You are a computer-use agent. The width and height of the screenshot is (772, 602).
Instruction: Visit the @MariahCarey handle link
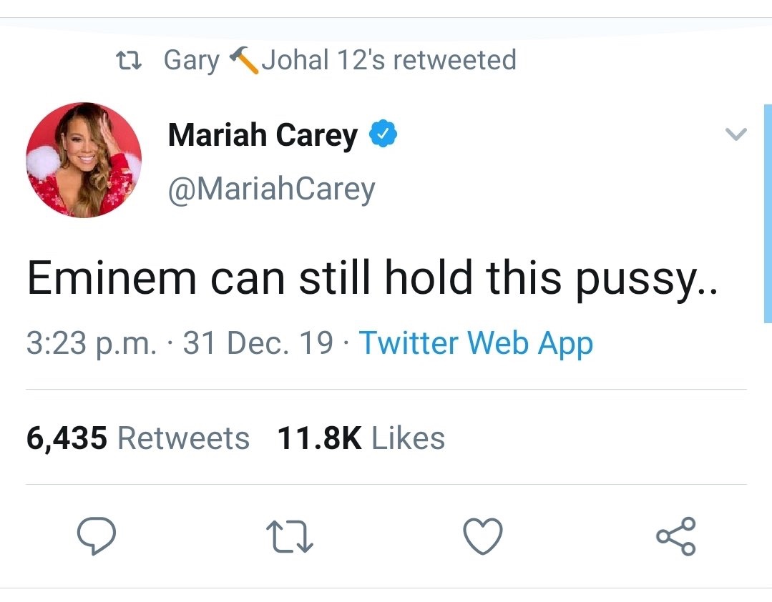pos(271,189)
